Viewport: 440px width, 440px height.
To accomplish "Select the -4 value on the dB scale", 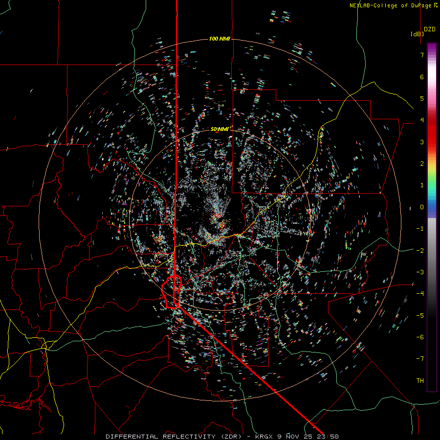I will click(x=420, y=293).
